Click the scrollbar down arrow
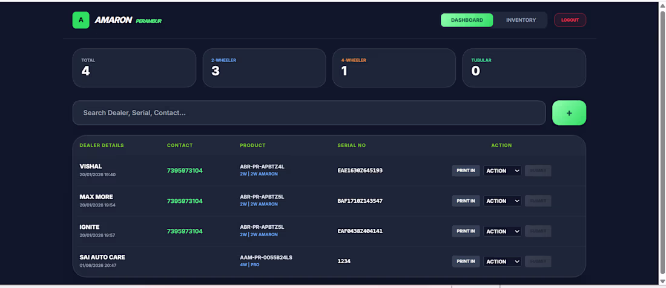 coord(662,281)
